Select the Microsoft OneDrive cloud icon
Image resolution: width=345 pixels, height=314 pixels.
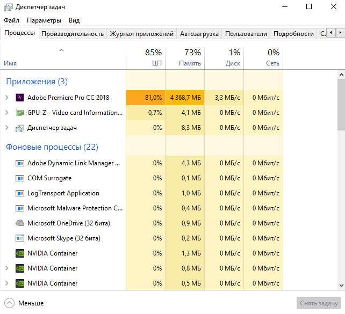(x=20, y=223)
